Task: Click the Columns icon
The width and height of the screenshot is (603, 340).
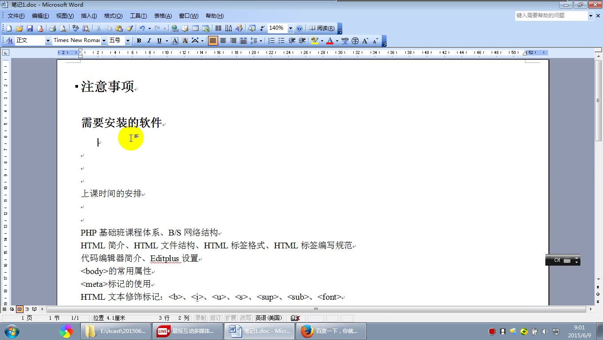Action: point(218,28)
